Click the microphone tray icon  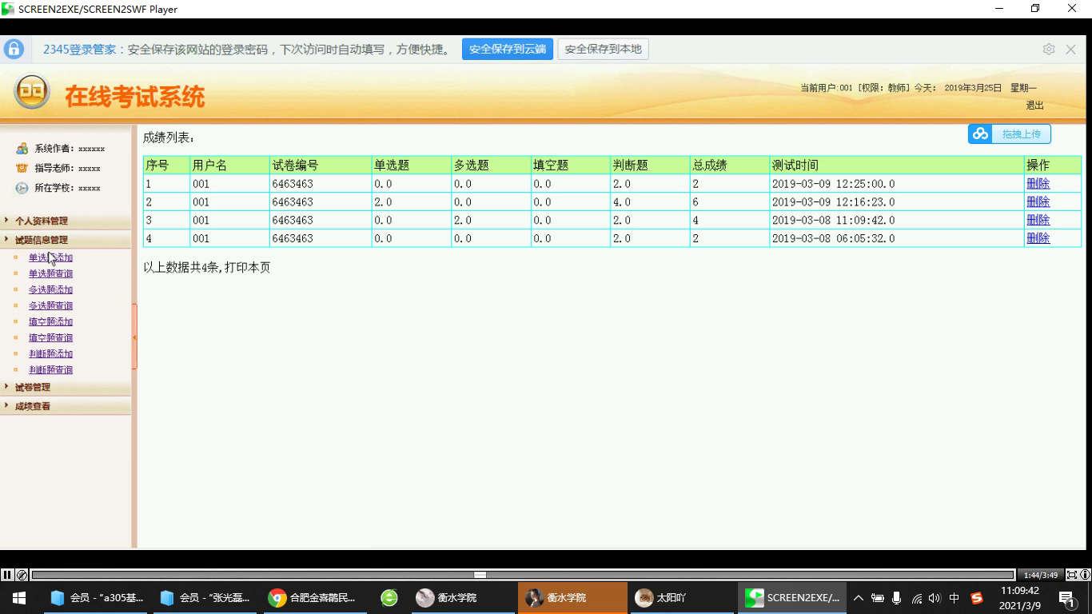[x=897, y=598]
